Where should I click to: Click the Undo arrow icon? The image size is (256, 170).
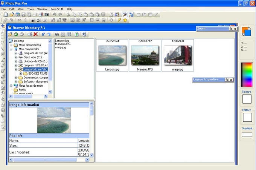54,15
